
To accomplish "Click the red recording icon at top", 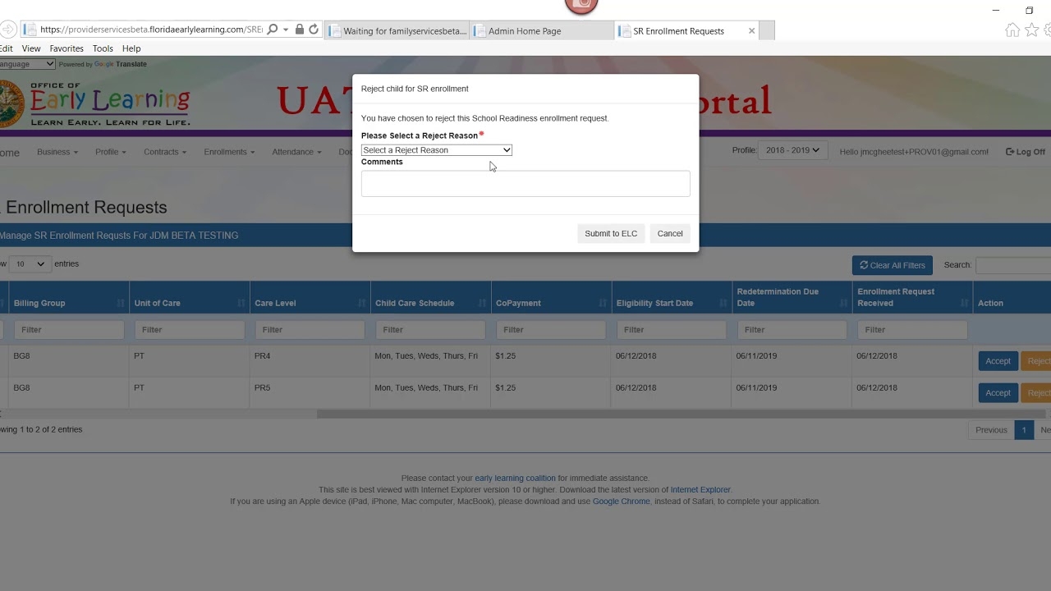I will (581, 5).
